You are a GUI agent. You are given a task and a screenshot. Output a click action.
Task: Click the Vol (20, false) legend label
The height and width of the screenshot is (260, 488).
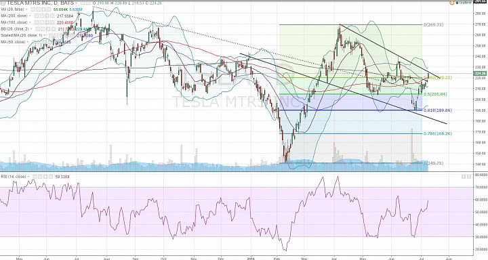point(12,9)
